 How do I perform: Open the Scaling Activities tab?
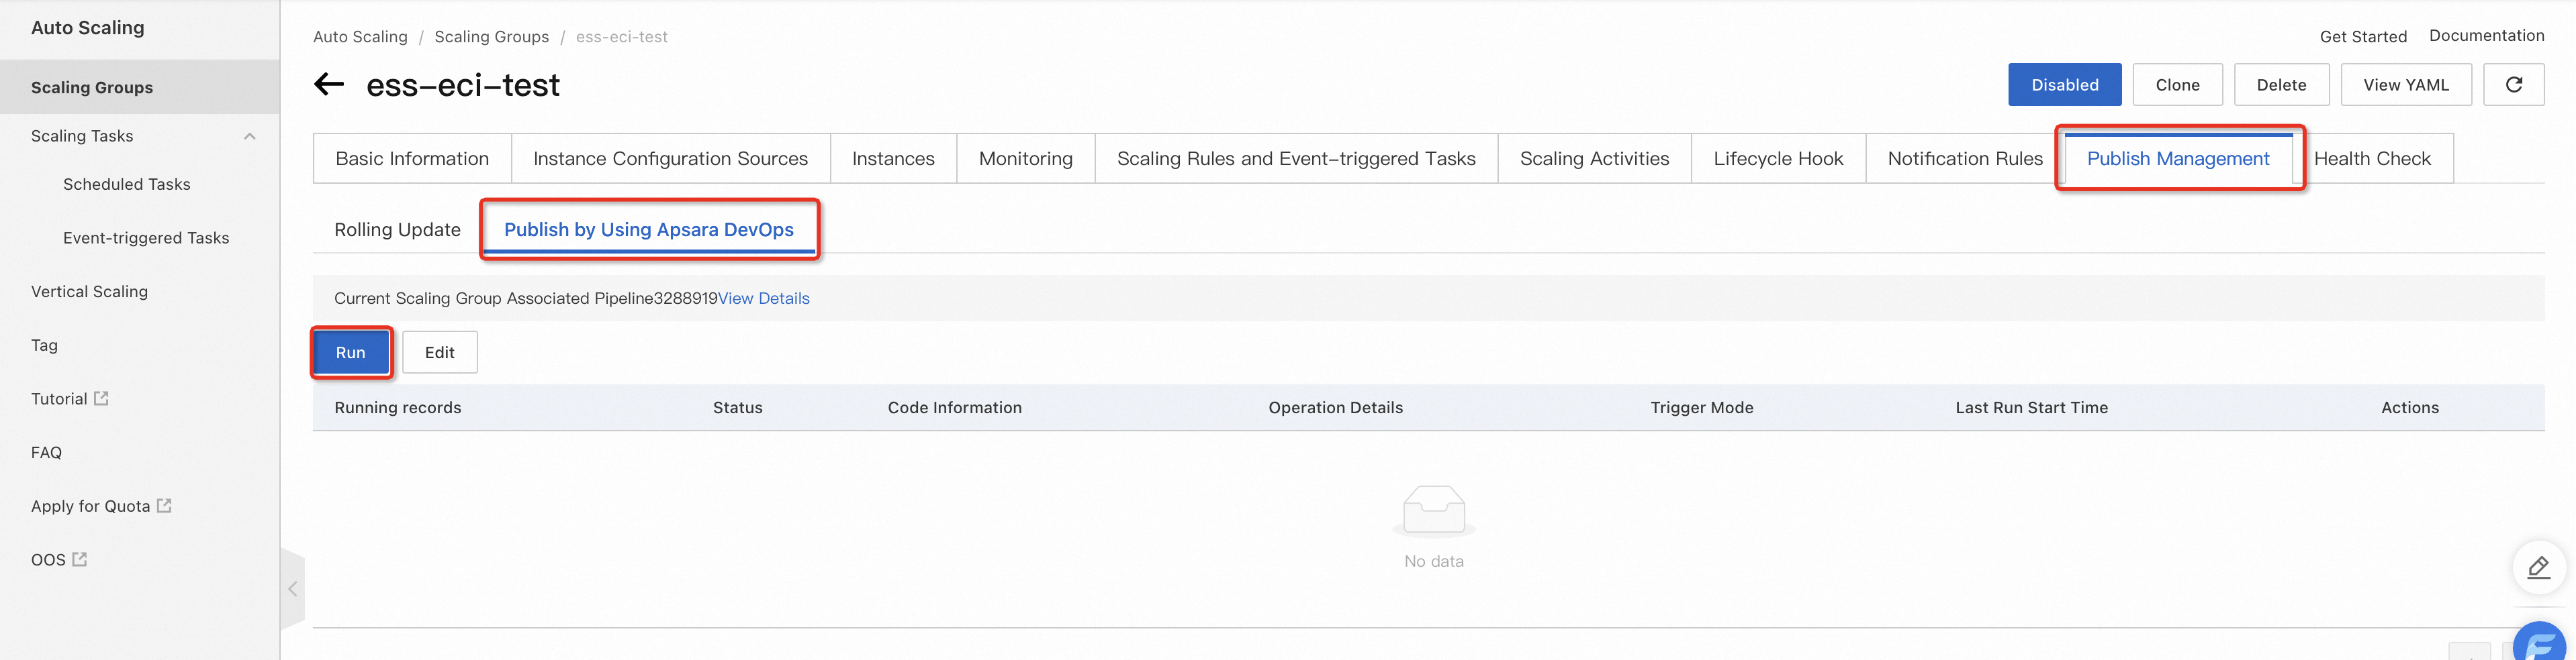pyautogui.click(x=1594, y=158)
